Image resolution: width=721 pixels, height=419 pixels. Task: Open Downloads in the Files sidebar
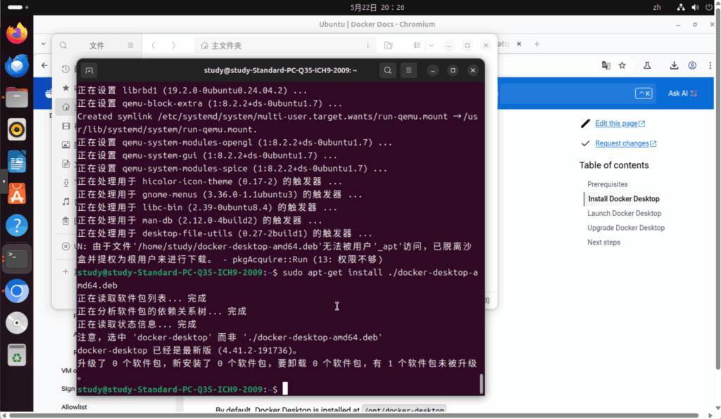(65, 183)
